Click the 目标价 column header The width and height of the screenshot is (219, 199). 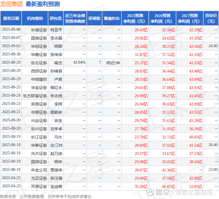pyautogui.click(x=211, y=18)
